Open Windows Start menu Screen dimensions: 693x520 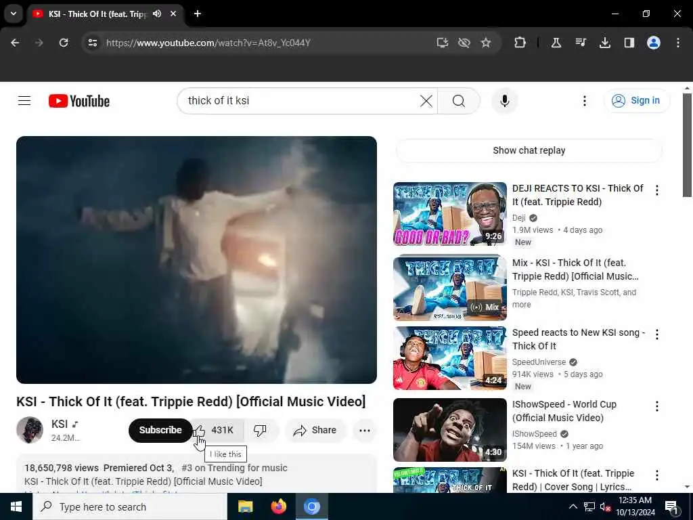(16, 506)
